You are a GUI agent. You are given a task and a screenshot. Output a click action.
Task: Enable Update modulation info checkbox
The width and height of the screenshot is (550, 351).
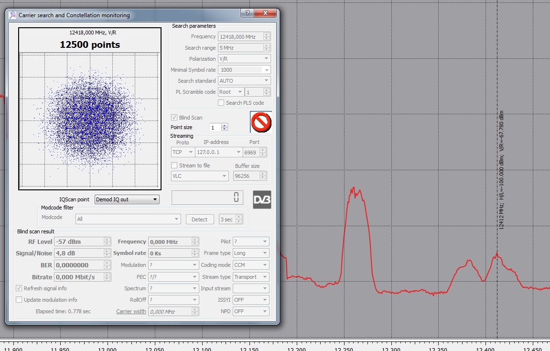[x=19, y=300]
